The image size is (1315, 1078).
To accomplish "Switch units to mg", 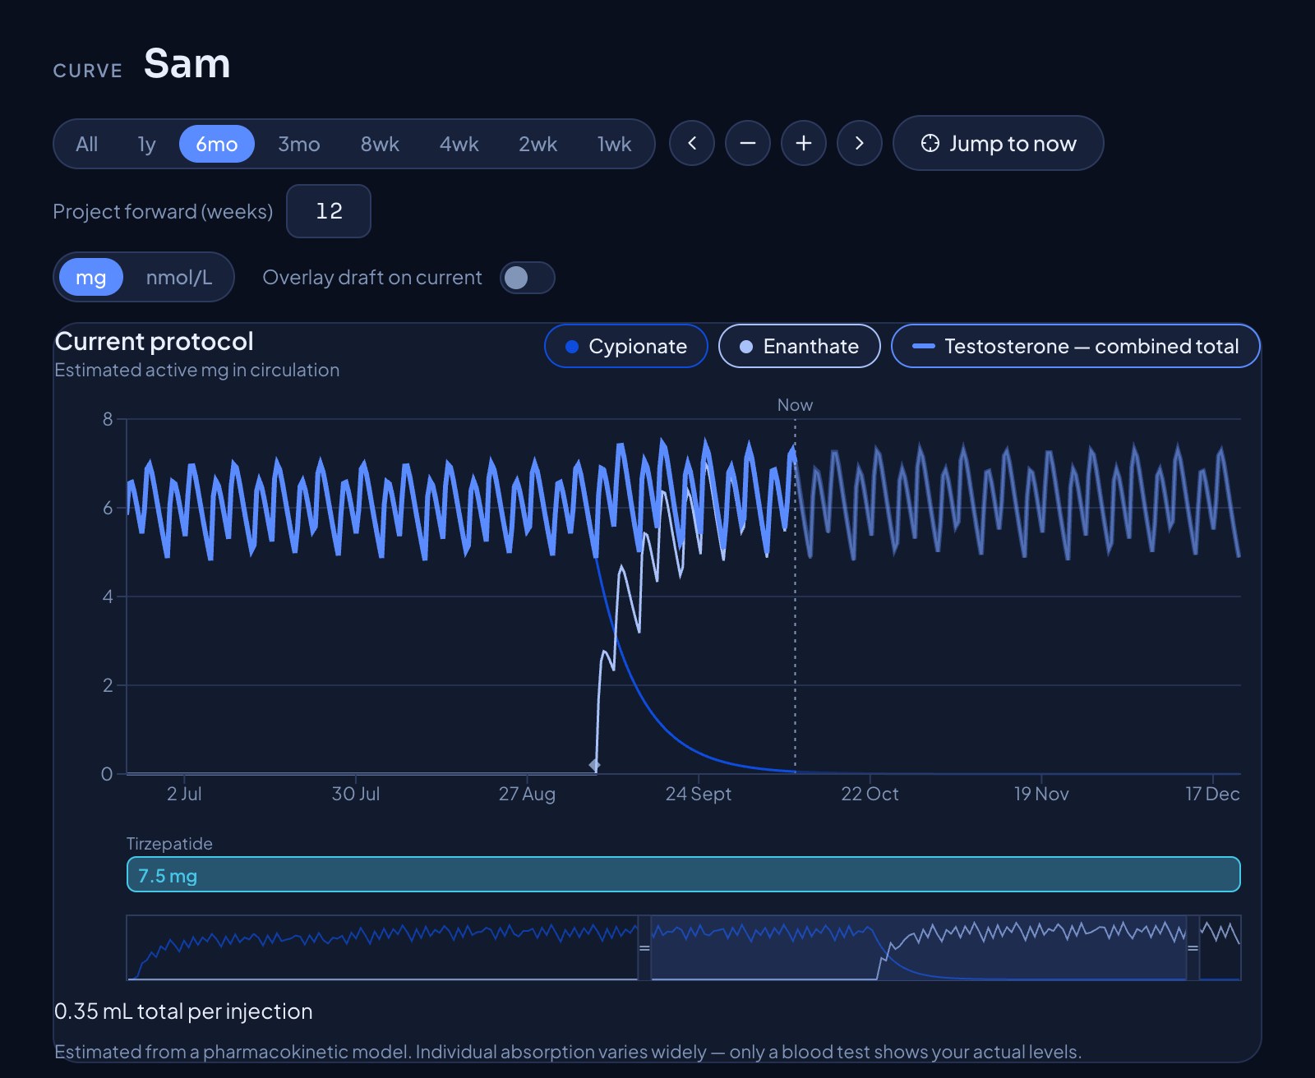I will [90, 277].
